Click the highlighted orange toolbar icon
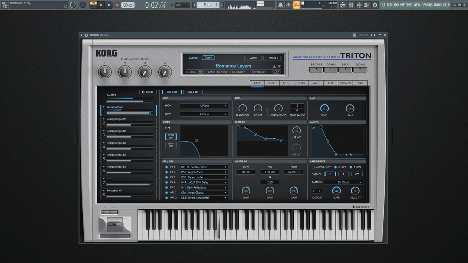Image resolution: width=468 pixels, height=263 pixels. click(297, 5)
